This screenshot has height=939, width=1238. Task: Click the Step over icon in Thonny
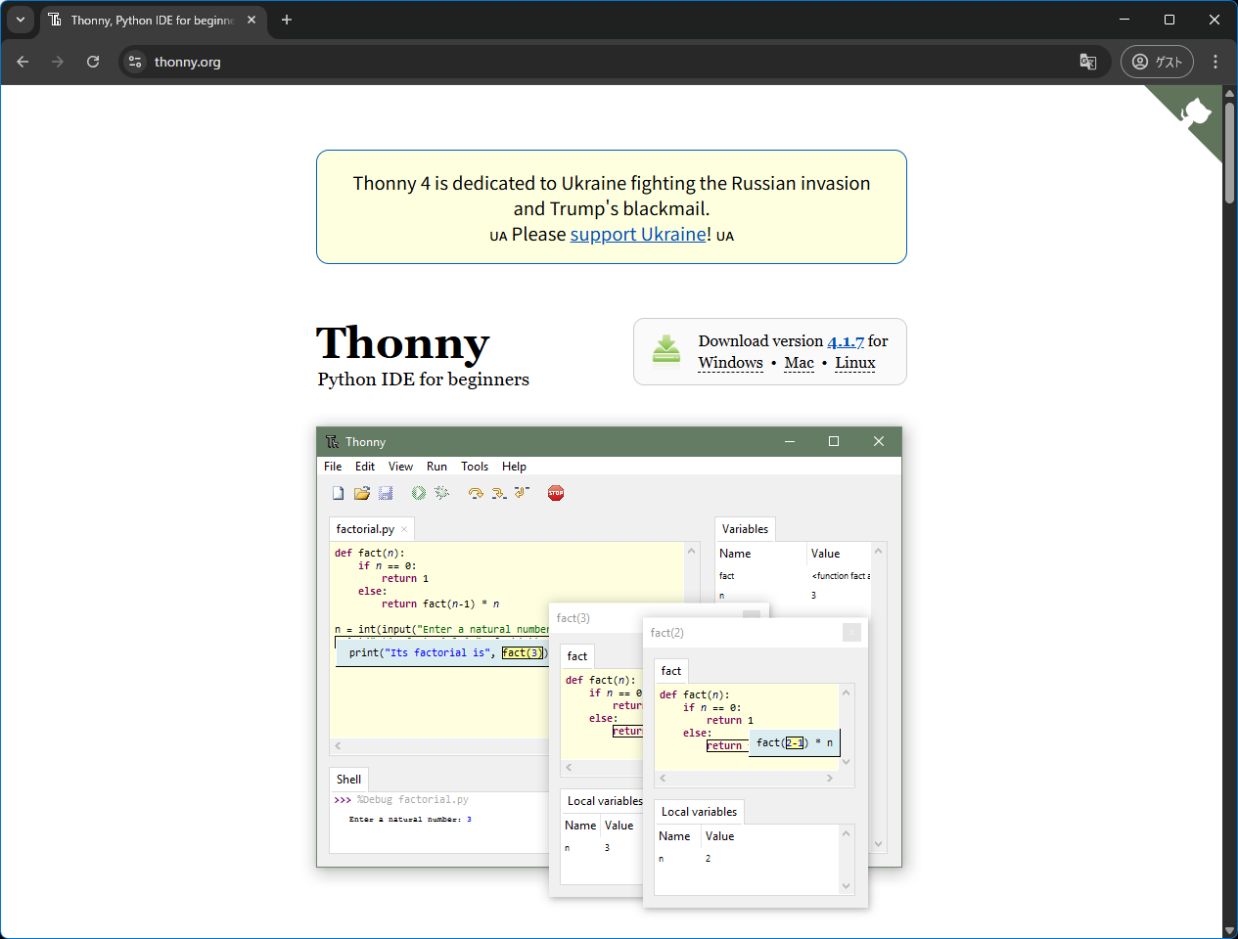pyautogui.click(x=476, y=493)
